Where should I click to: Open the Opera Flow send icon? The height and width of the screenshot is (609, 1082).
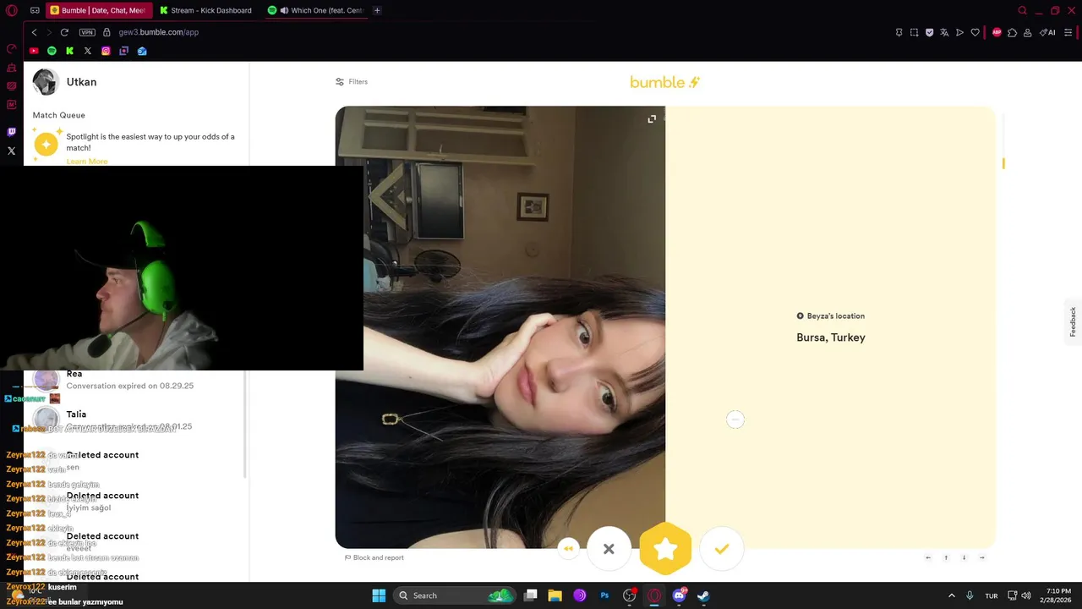959,32
